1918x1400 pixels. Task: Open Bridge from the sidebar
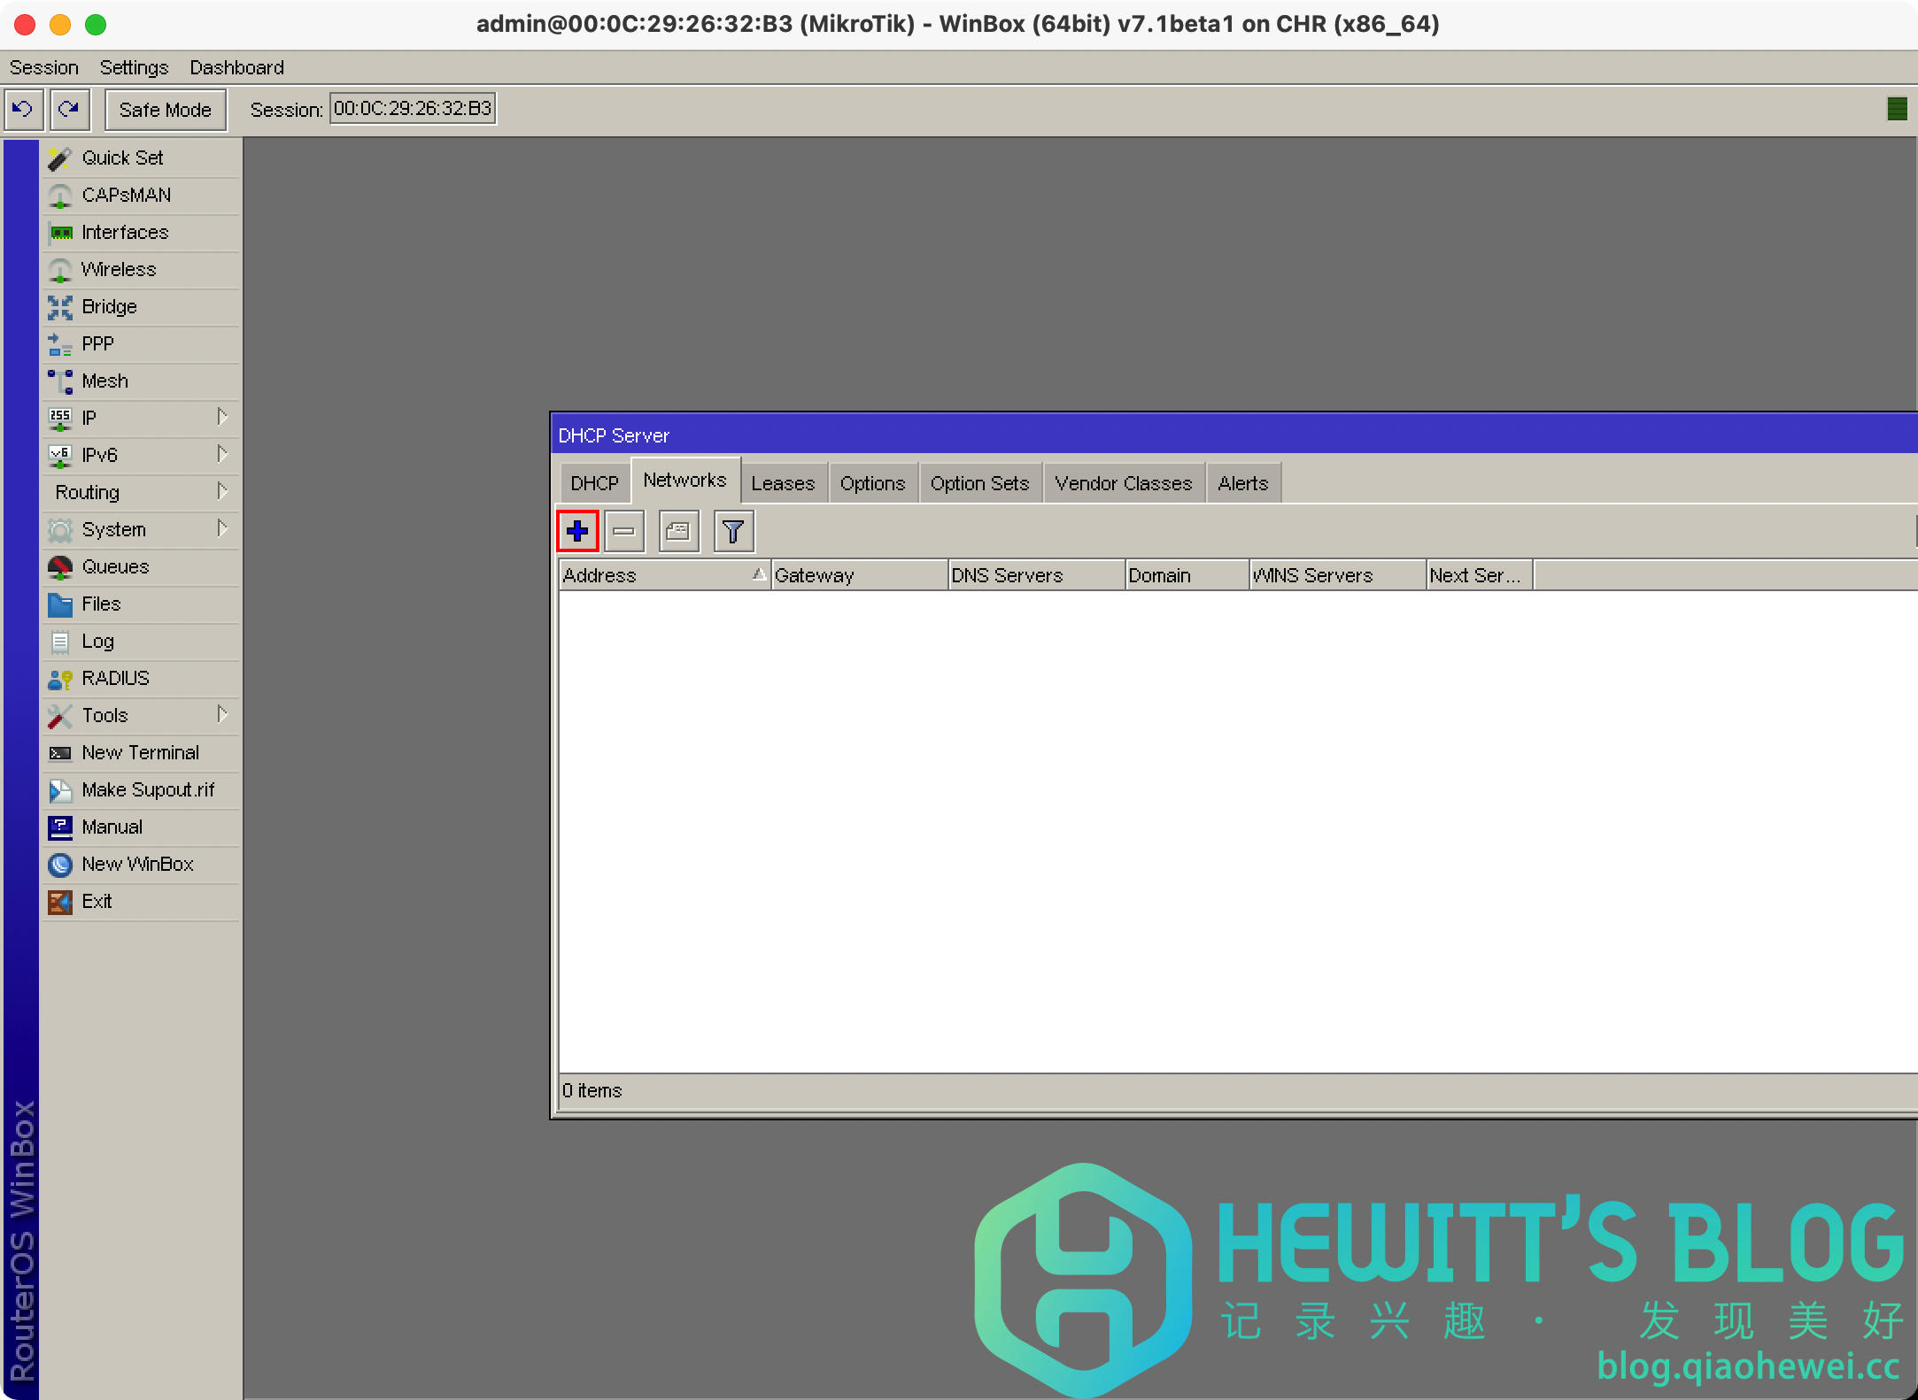[109, 306]
